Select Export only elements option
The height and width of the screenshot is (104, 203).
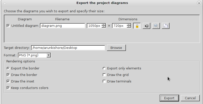tap(104, 68)
